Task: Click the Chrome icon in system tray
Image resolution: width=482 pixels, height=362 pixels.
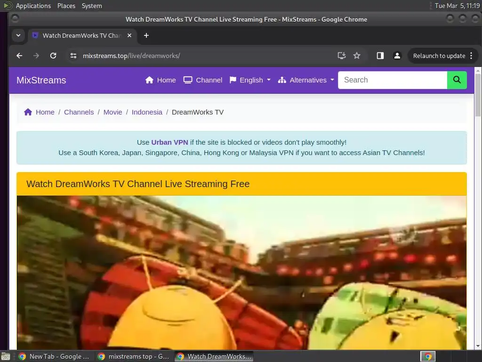Action: coord(428,357)
